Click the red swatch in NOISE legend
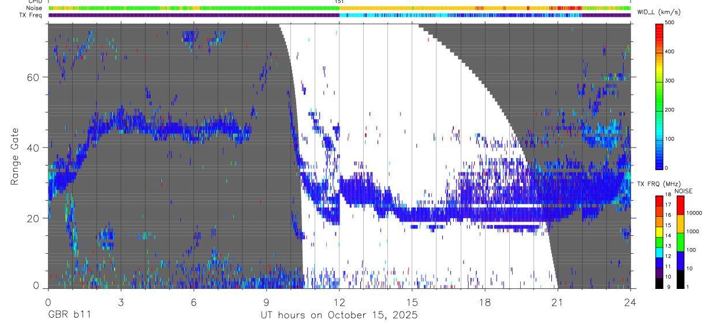The image size is (709, 327). (x=680, y=205)
